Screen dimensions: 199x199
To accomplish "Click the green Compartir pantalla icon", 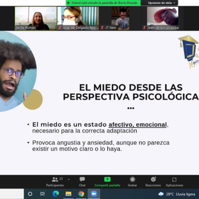I will [107, 179].
